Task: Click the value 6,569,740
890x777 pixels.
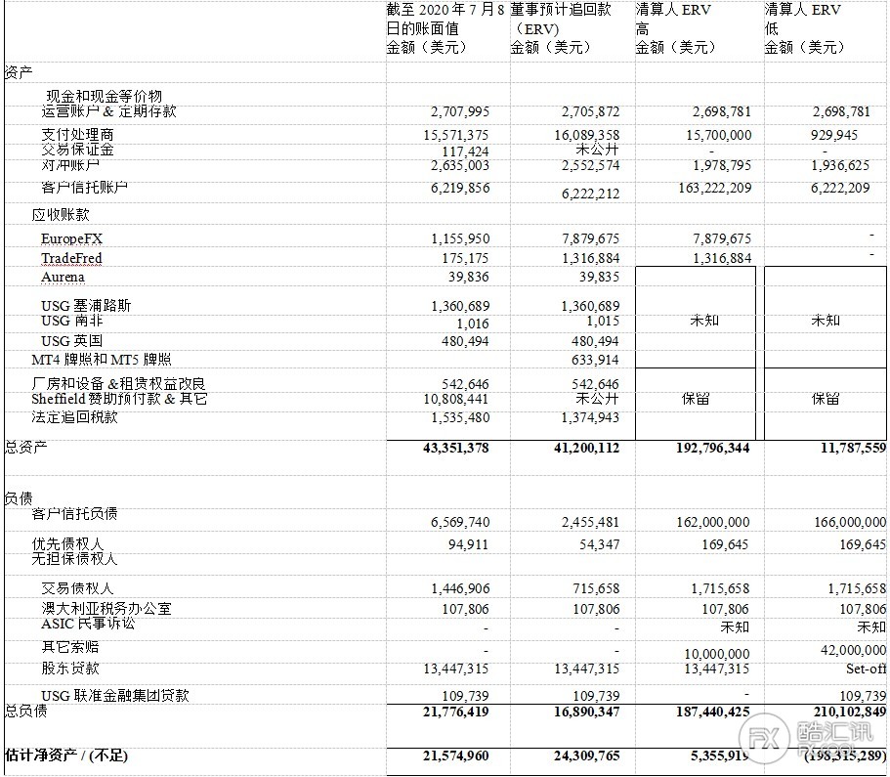Action: click(x=460, y=522)
